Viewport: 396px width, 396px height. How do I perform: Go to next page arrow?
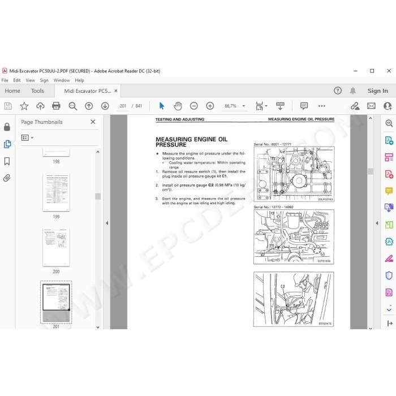pos(105,106)
